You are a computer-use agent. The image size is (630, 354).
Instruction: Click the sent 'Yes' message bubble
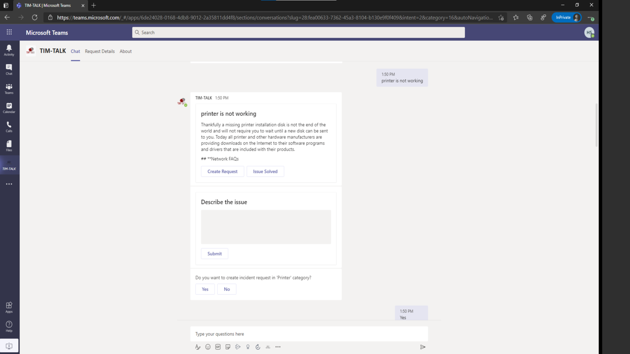pyautogui.click(x=411, y=313)
